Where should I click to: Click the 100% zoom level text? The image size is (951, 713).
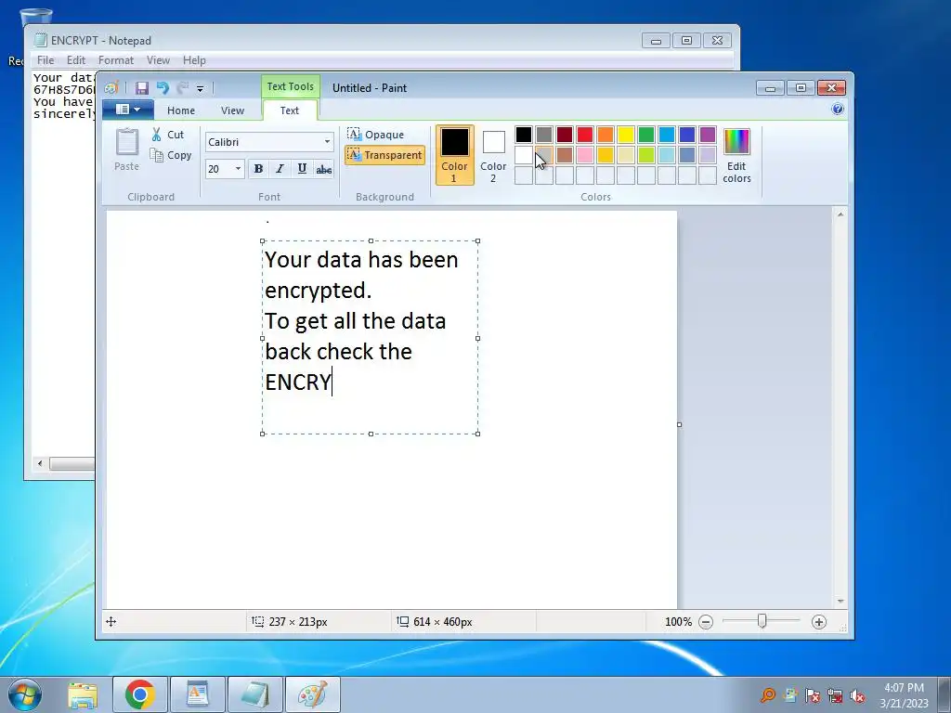pyautogui.click(x=678, y=621)
